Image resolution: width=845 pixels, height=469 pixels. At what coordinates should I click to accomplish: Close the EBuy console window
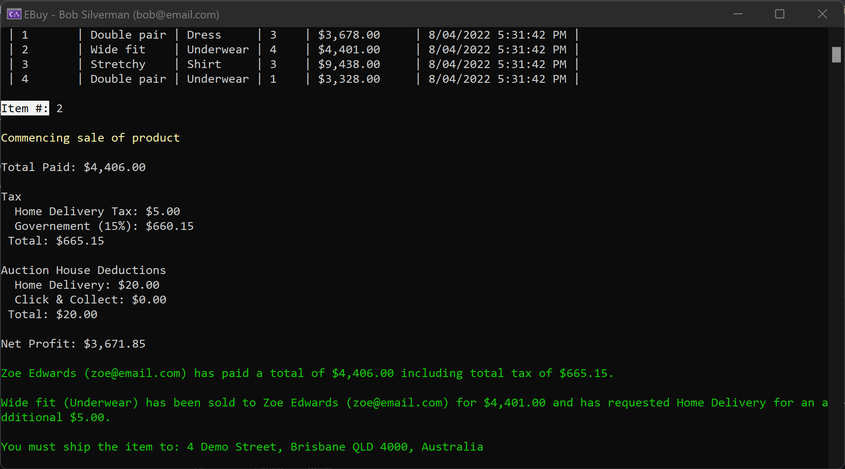click(x=822, y=14)
